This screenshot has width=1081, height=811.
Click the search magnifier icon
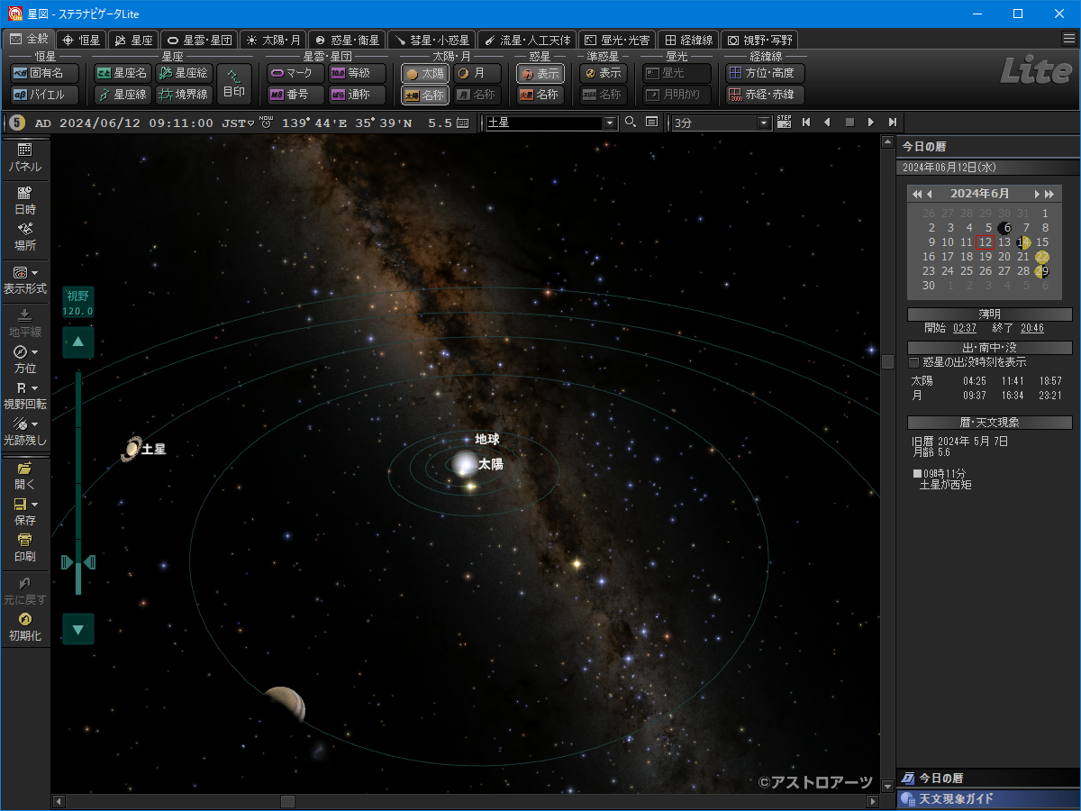[x=631, y=123]
